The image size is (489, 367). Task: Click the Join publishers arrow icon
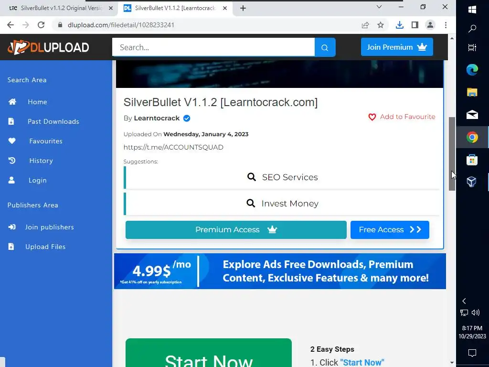[x=12, y=227]
